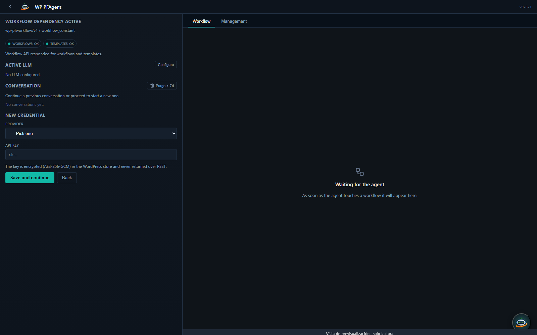Click 'No conversations yet.' text

(x=25, y=105)
